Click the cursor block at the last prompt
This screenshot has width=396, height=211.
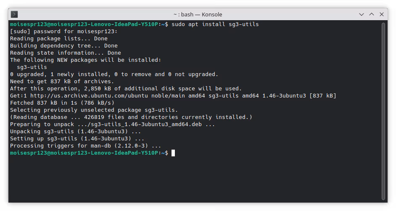pos(173,153)
